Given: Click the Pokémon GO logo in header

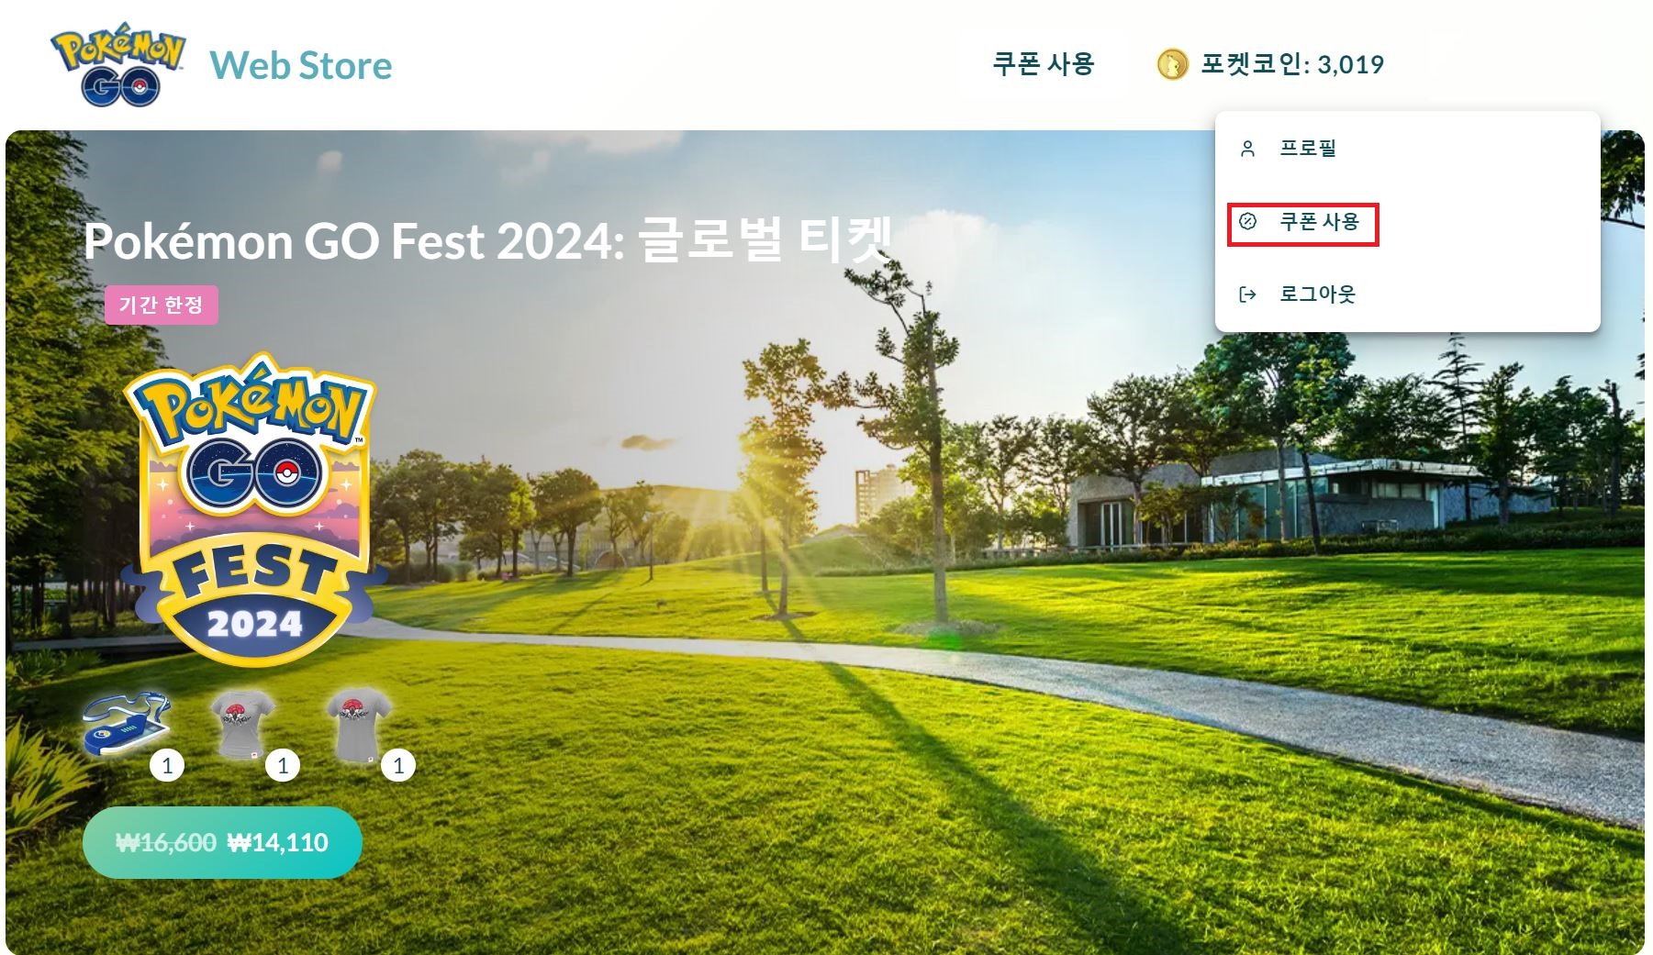Looking at the screenshot, I should point(118,64).
